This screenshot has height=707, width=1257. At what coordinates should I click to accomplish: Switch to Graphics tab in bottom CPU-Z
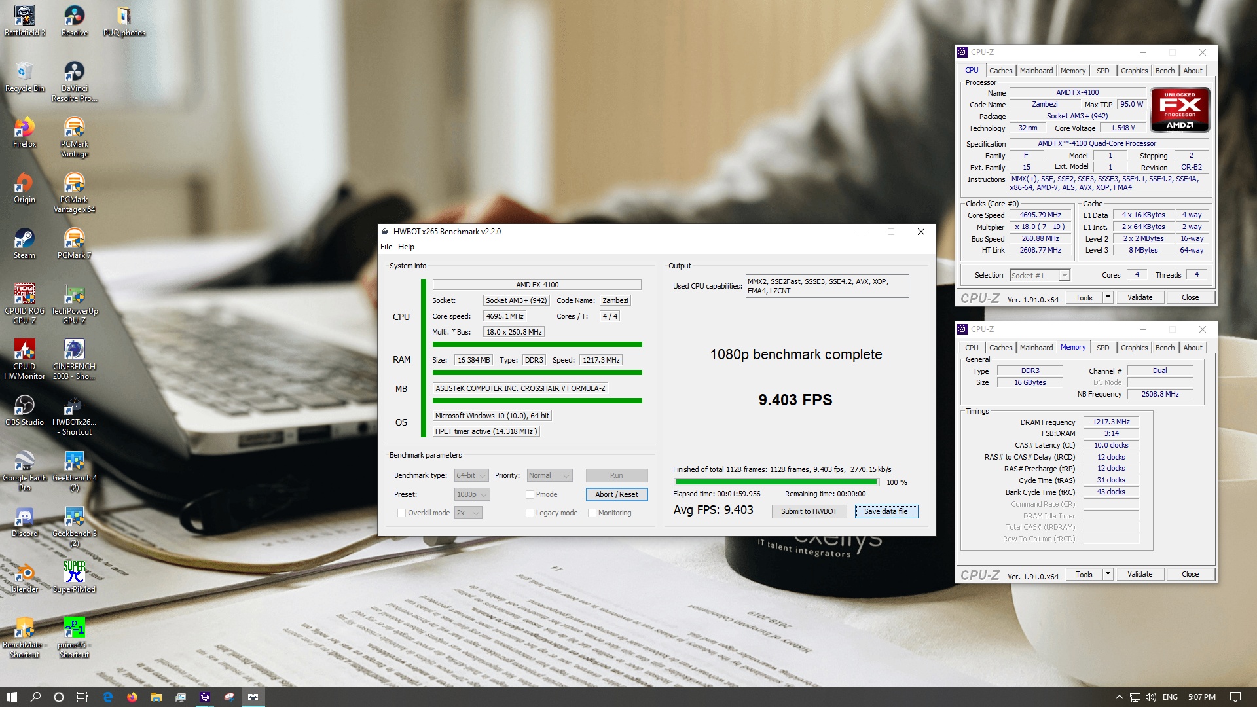1134,348
